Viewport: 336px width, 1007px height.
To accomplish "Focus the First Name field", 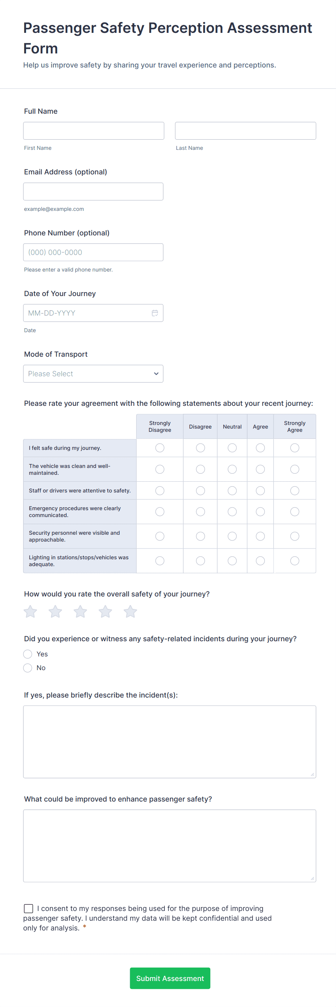I will pyautogui.click(x=94, y=131).
